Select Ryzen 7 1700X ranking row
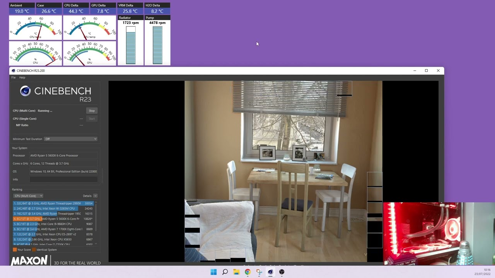Screen dimensions: 495x278 [x=53, y=229]
